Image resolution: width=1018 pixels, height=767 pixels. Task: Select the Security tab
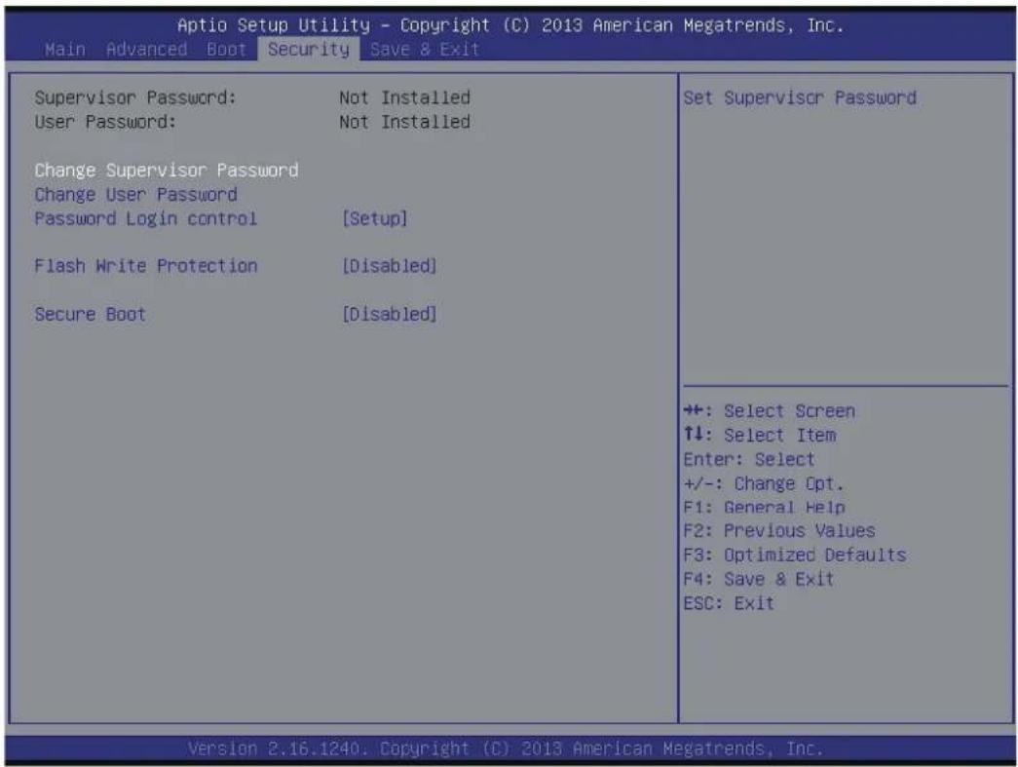click(x=309, y=50)
